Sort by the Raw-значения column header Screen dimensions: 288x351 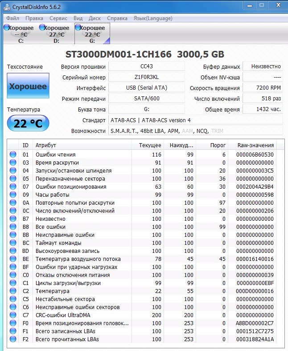point(252,145)
